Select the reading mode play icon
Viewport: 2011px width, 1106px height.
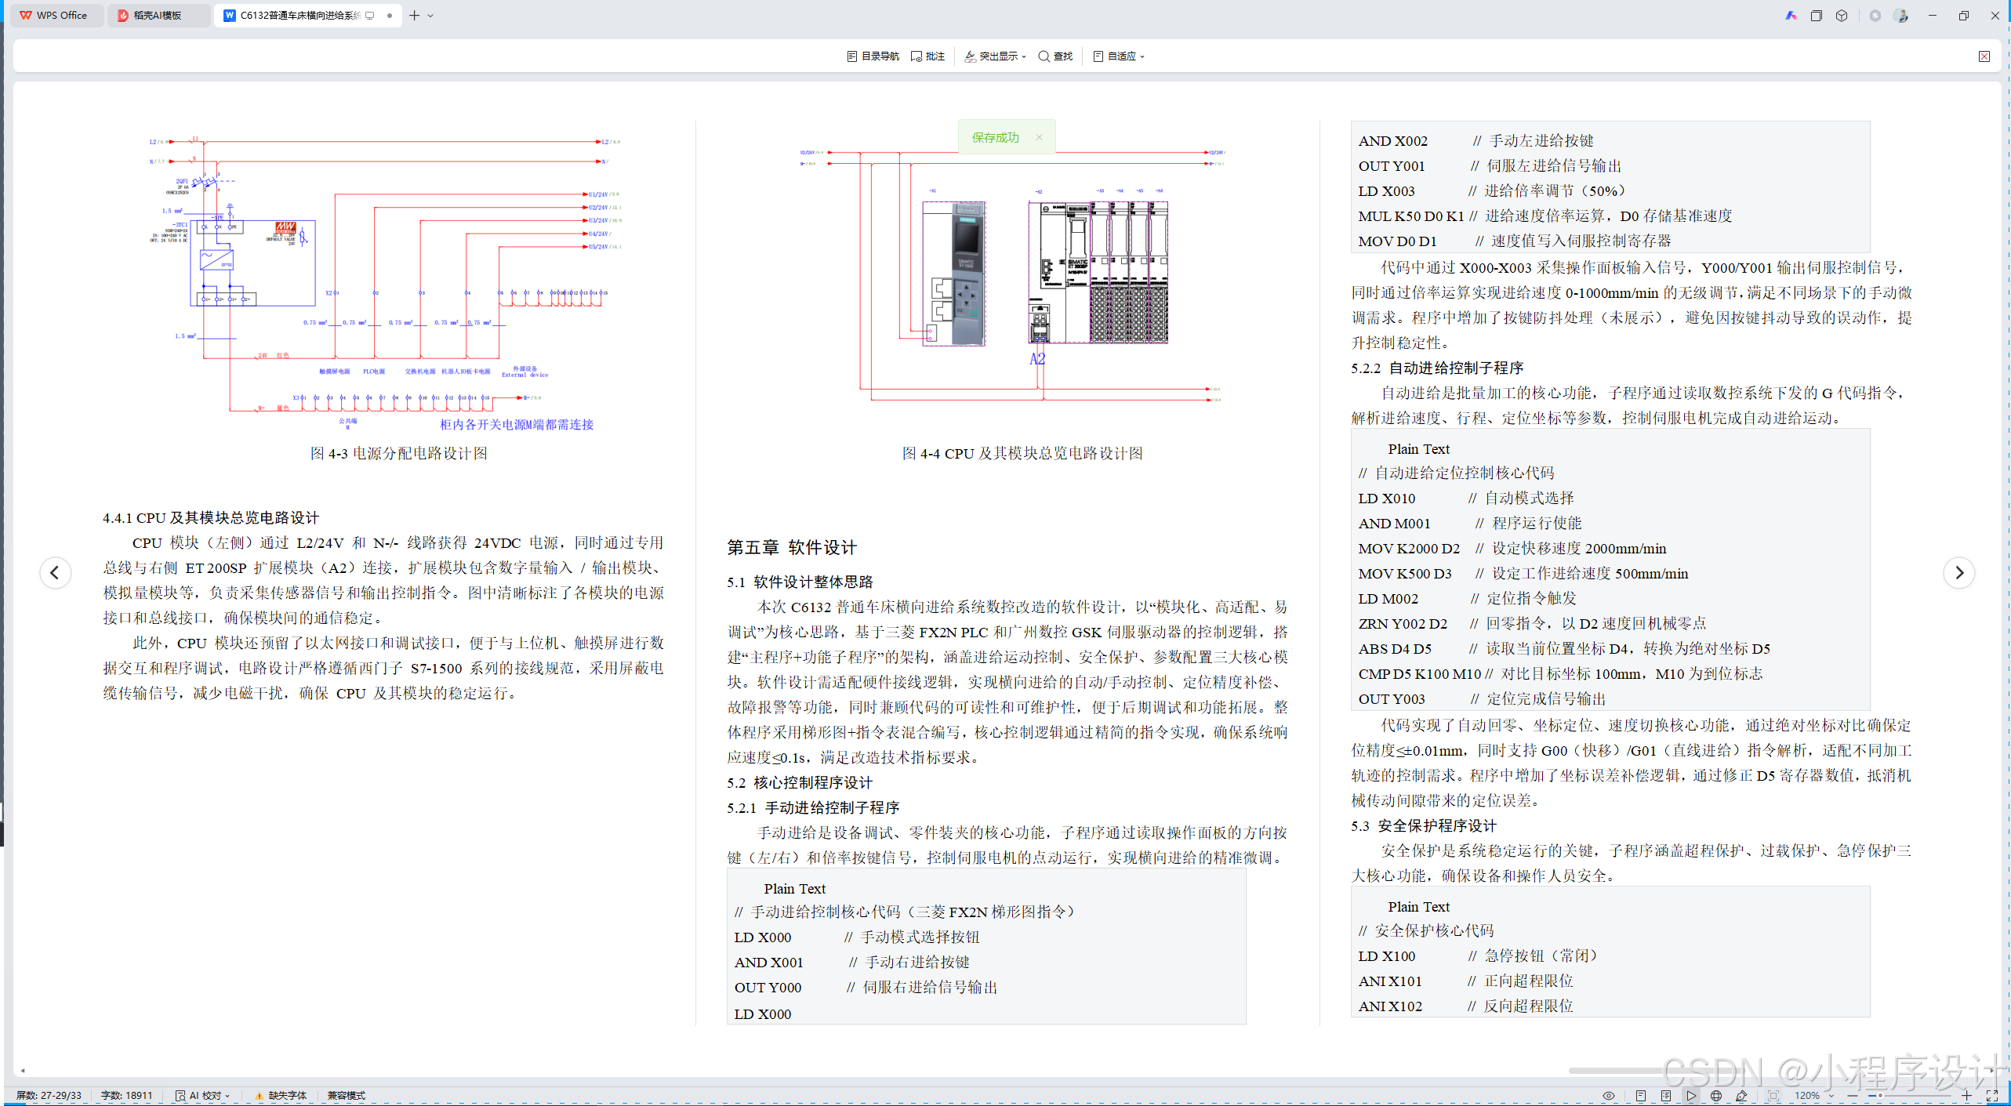click(x=1691, y=1096)
